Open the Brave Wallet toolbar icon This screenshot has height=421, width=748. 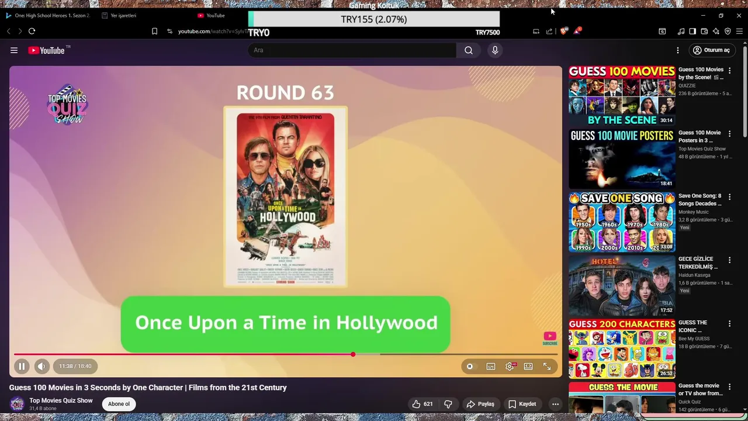pyautogui.click(x=704, y=31)
